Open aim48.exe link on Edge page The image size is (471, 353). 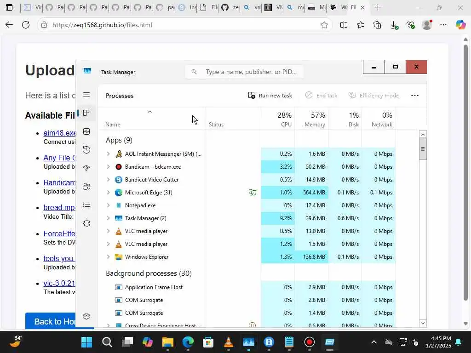[59, 133]
